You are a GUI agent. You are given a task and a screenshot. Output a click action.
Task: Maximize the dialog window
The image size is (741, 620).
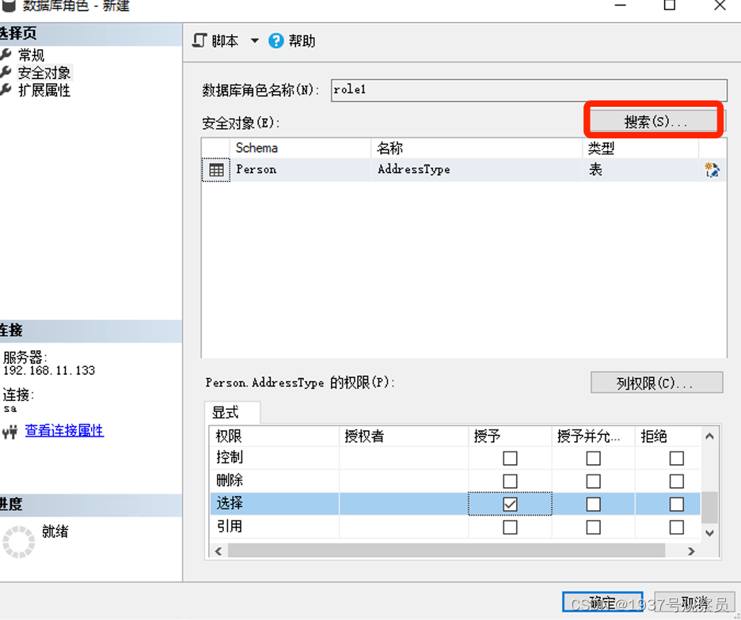coord(669,6)
